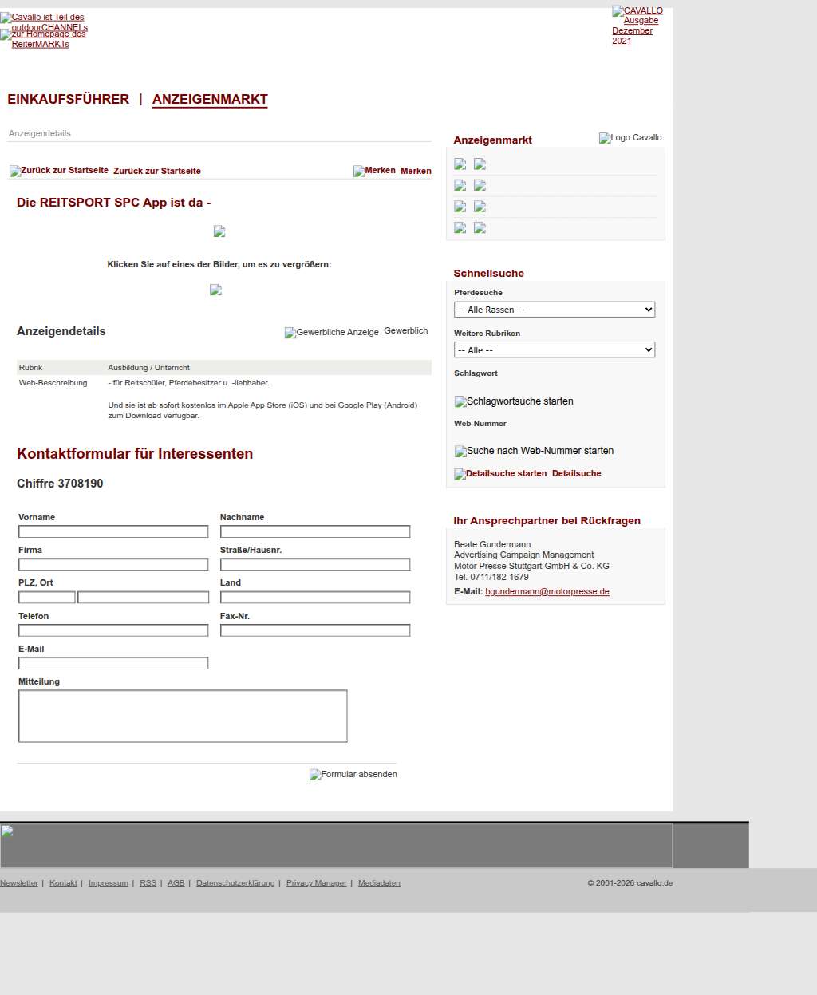The width and height of the screenshot is (817, 995).
Task: Focus the E-Mail input field
Action: pos(113,663)
